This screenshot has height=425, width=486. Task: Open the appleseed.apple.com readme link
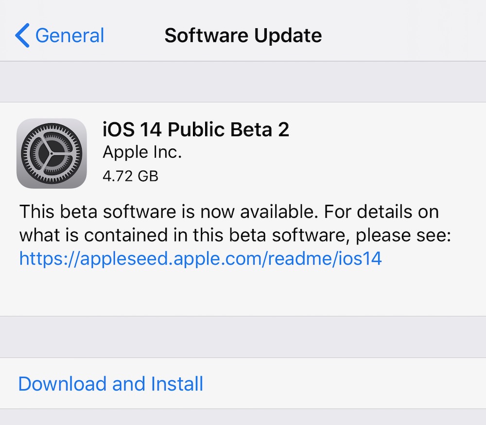200,259
